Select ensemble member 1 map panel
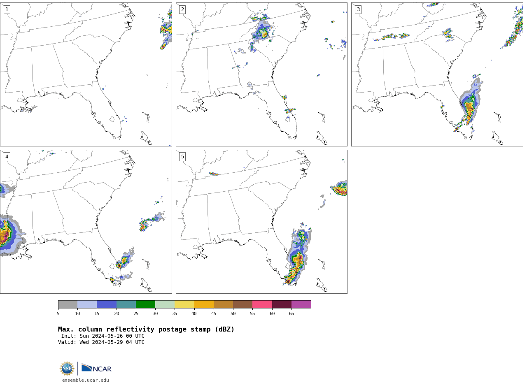 click(x=86, y=74)
